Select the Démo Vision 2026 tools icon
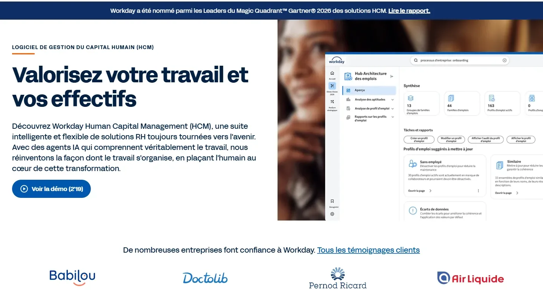 [x=332, y=86]
